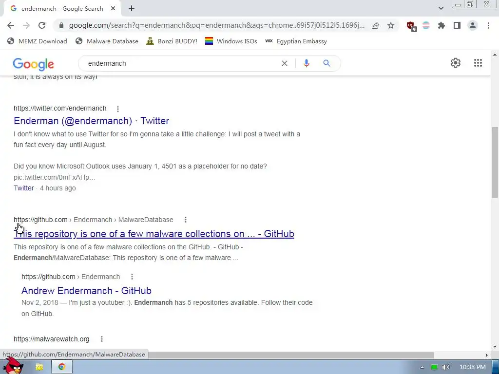The width and height of the screenshot is (499, 374).
Task: Go back to previous page
Action: [11, 25]
